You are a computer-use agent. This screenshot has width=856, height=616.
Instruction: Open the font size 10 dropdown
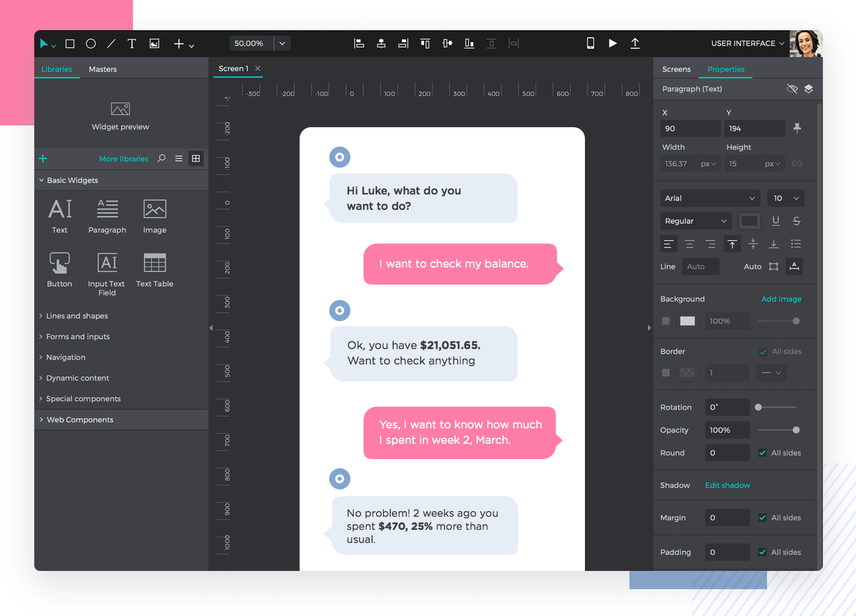pyautogui.click(x=786, y=198)
